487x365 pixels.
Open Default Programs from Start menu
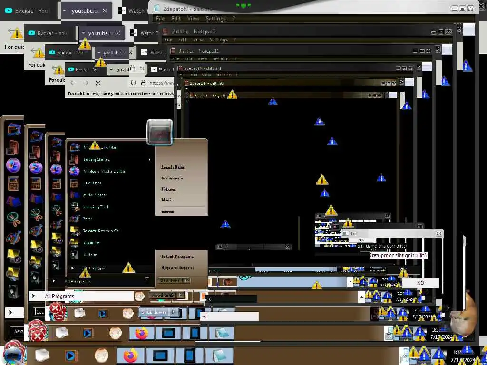pyautogui.click(x=177, y=257)
